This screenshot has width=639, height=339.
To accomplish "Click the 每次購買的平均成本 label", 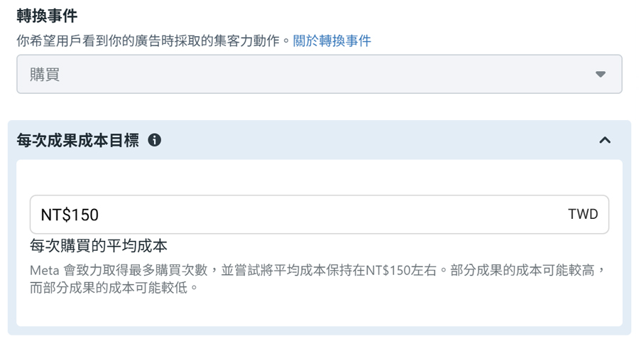I will point(98,246).
